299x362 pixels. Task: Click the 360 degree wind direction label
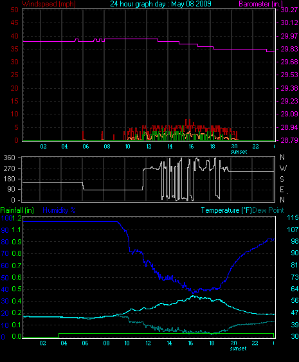pyautogui.click(x=9, y=158)
